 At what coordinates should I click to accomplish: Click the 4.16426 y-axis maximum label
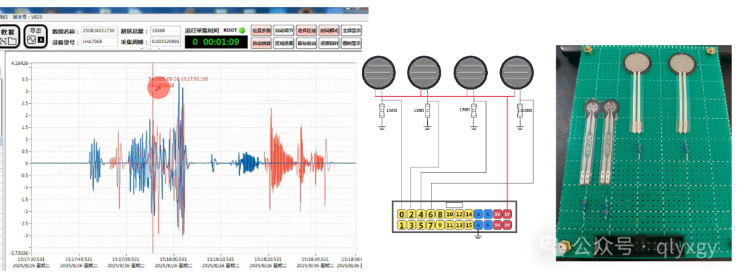(x=19, y=63)
